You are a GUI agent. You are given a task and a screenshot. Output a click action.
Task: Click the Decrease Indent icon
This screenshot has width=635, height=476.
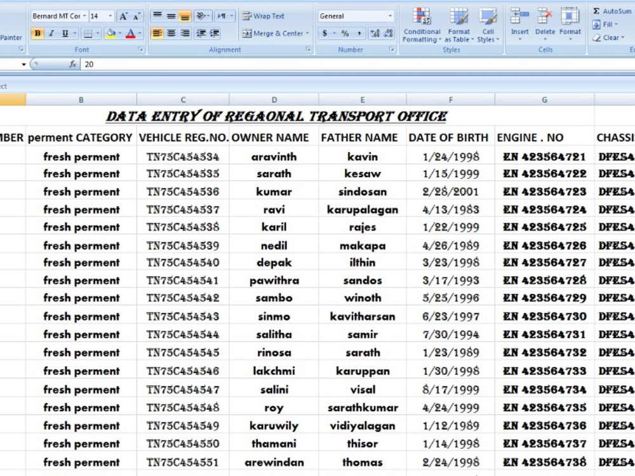coord(201,33)
